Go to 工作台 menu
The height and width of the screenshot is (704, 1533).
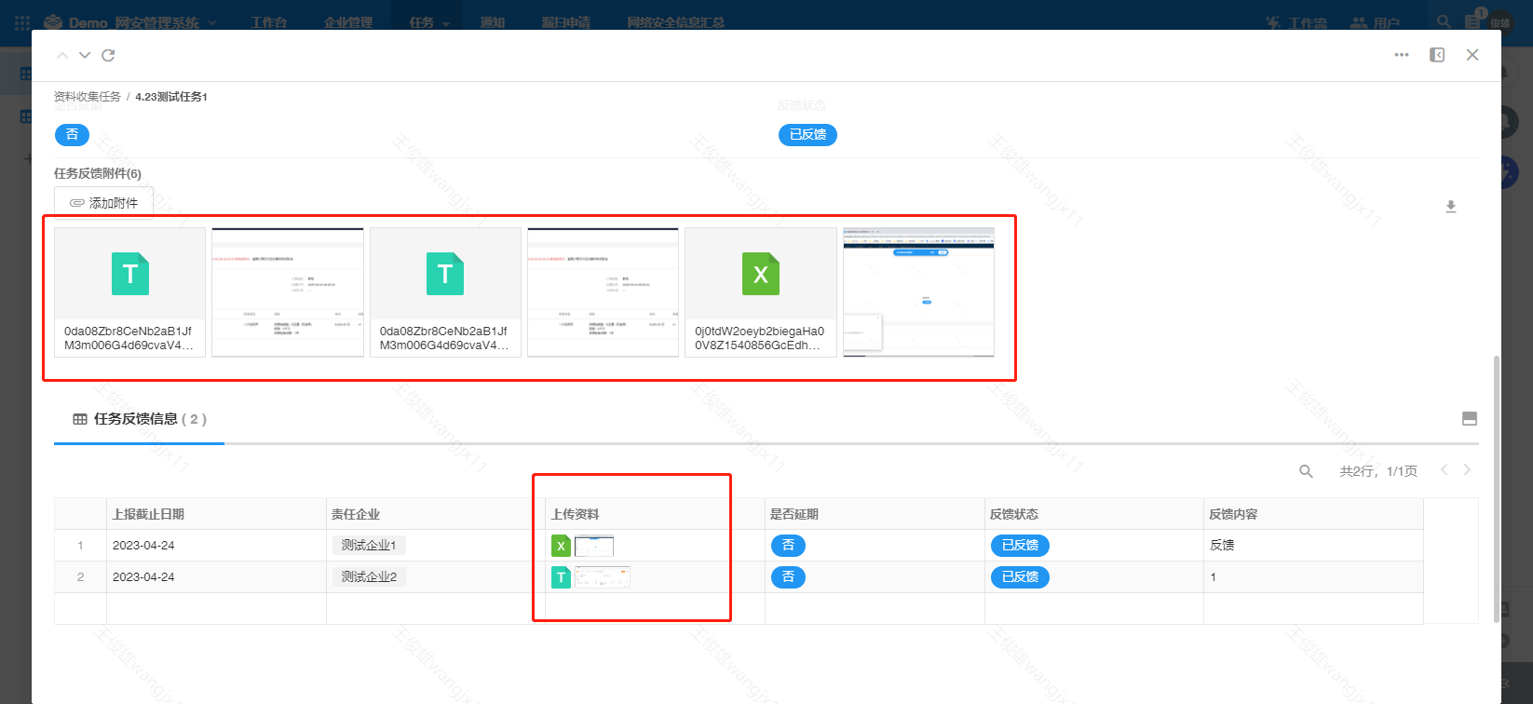tap(269, 22)
